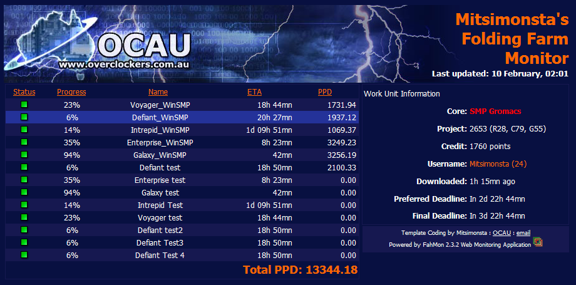Click the green status icon for Voyager_WinSMP

click(x=24, y=105)
